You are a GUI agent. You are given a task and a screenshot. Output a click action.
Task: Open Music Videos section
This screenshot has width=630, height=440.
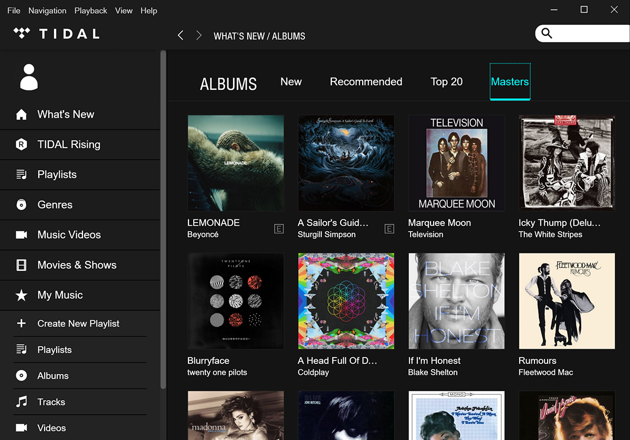(x=80, y=235)
